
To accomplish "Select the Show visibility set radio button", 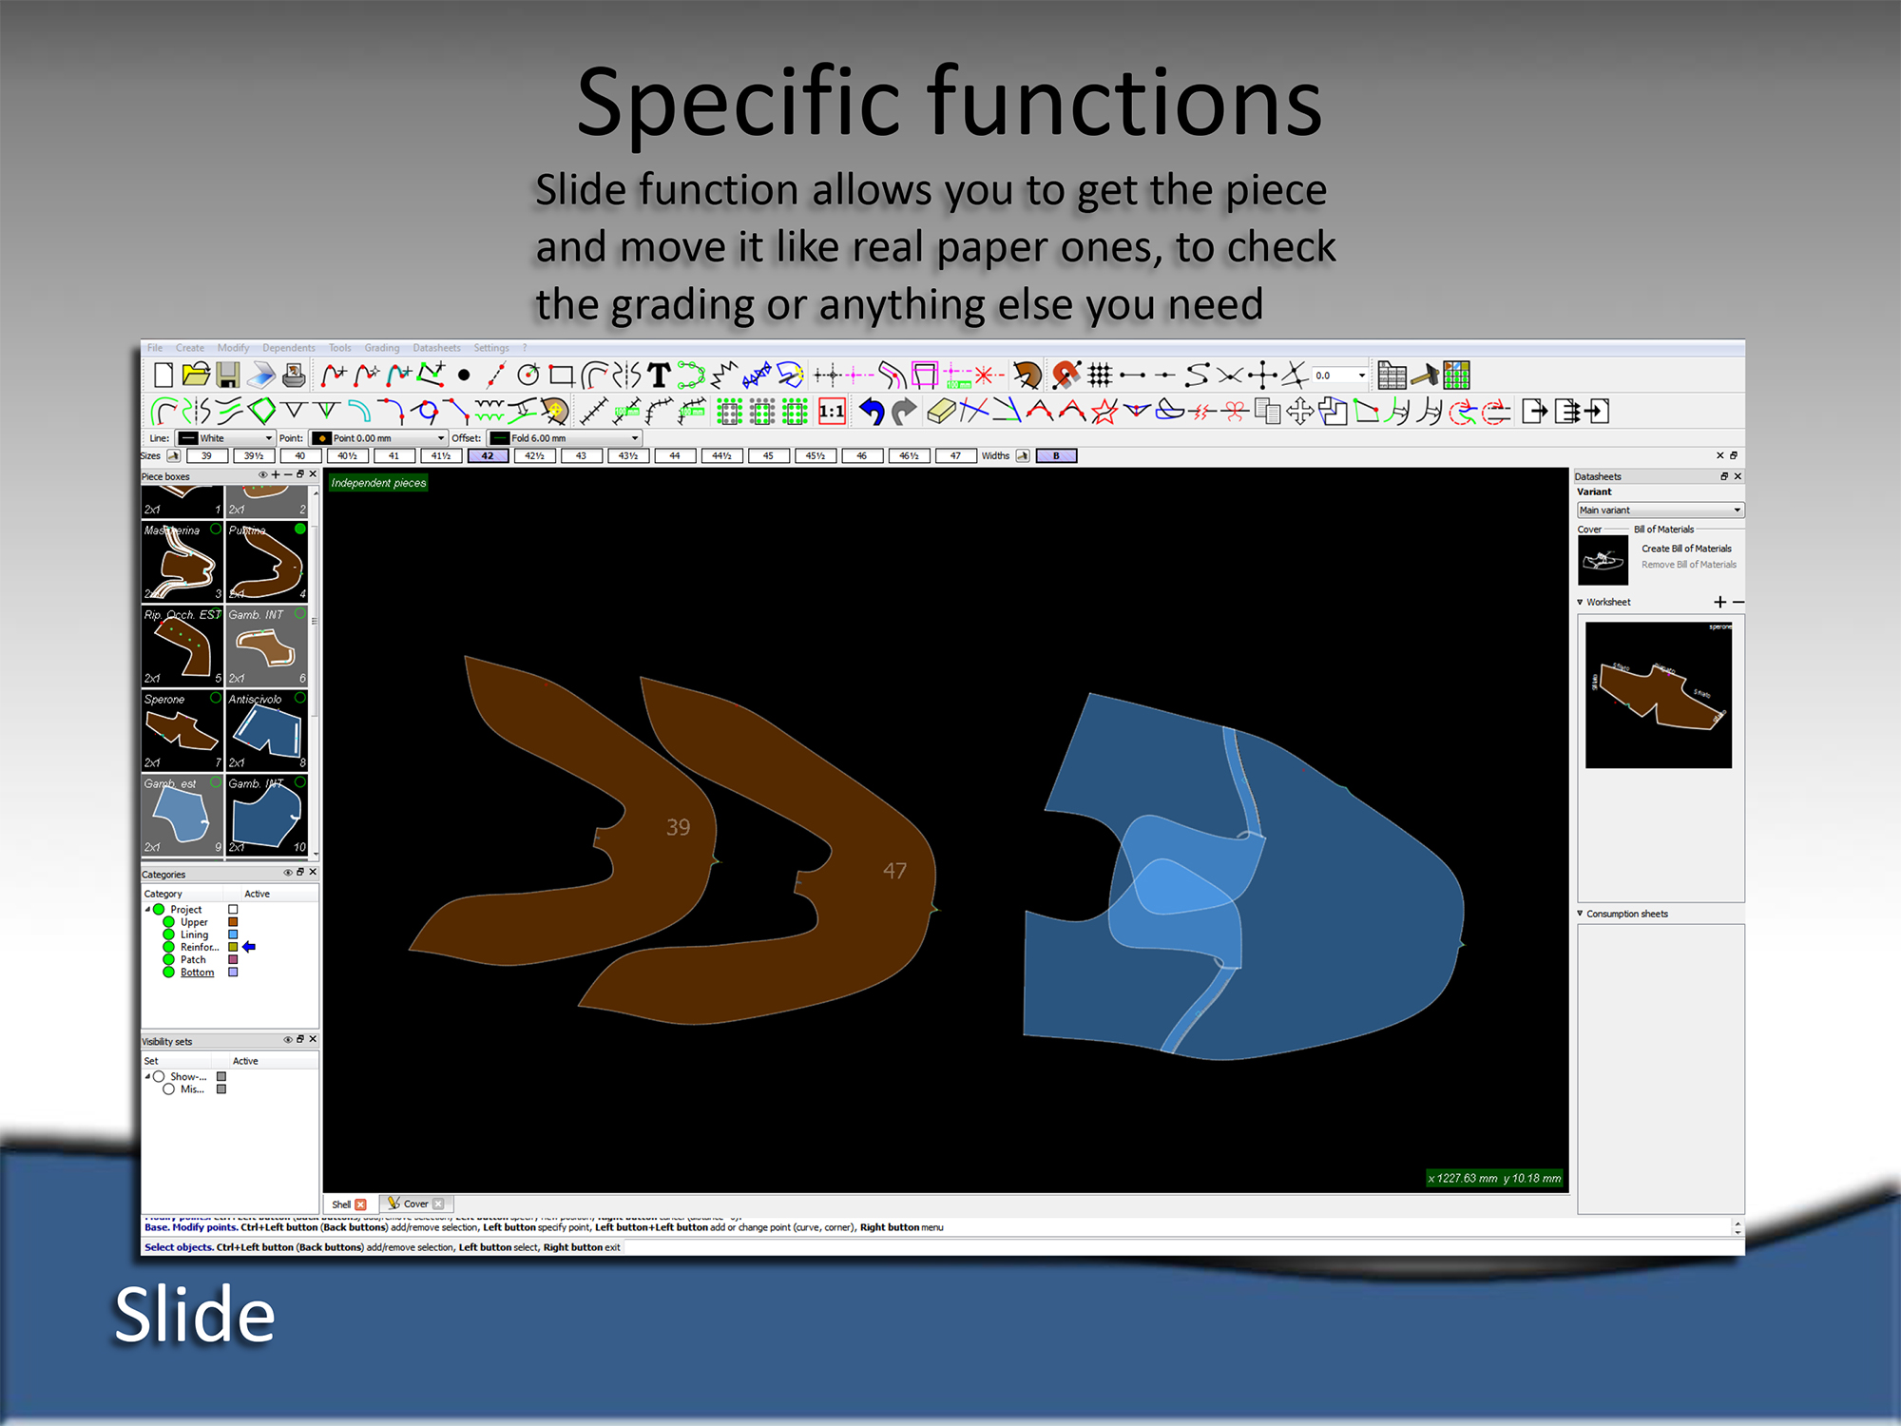I will 159,1077.
